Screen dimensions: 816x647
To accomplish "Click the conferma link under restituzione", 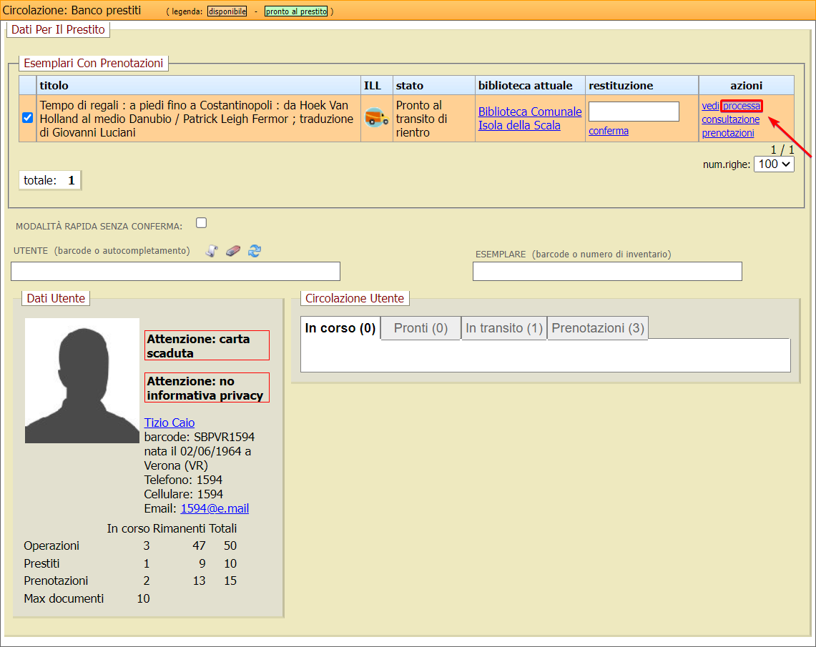I will click(609, 131).
